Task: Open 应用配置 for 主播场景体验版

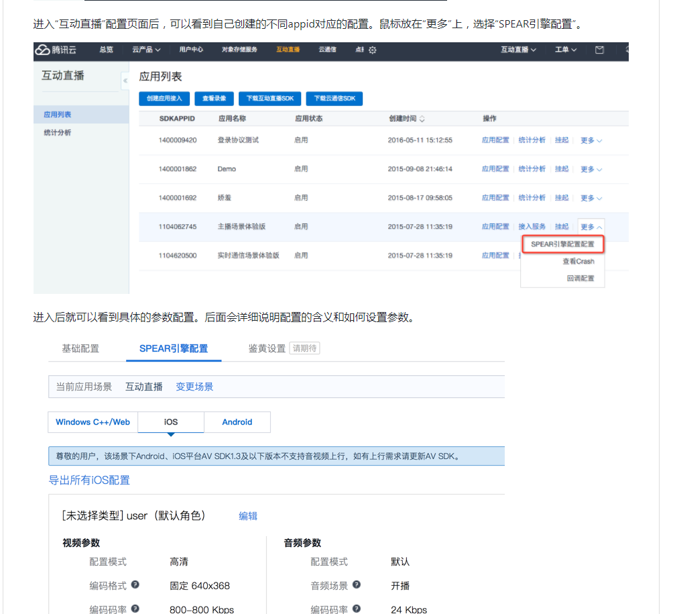Action: pyautogui.click(x=495, y=226)
